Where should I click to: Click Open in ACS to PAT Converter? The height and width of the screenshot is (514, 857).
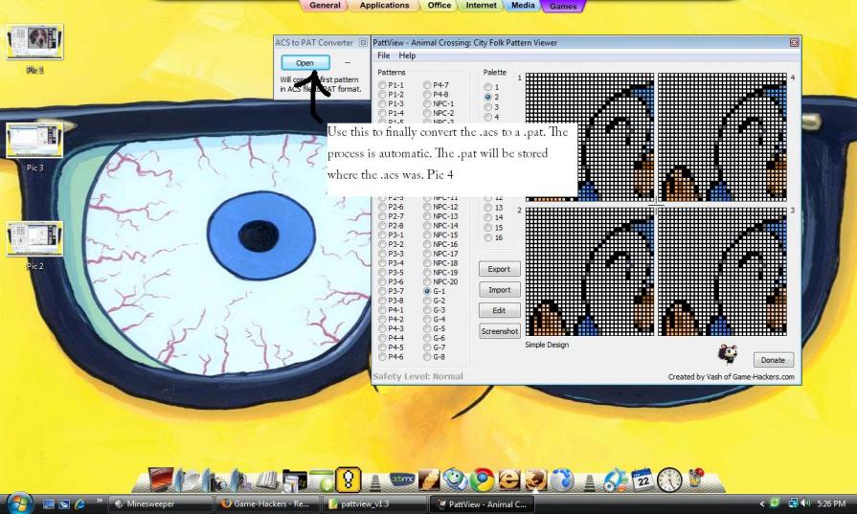[x=305, y=63]
